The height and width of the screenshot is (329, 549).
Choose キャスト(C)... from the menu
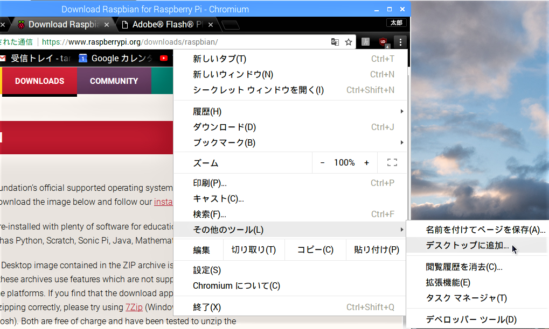tap(290, 199)
